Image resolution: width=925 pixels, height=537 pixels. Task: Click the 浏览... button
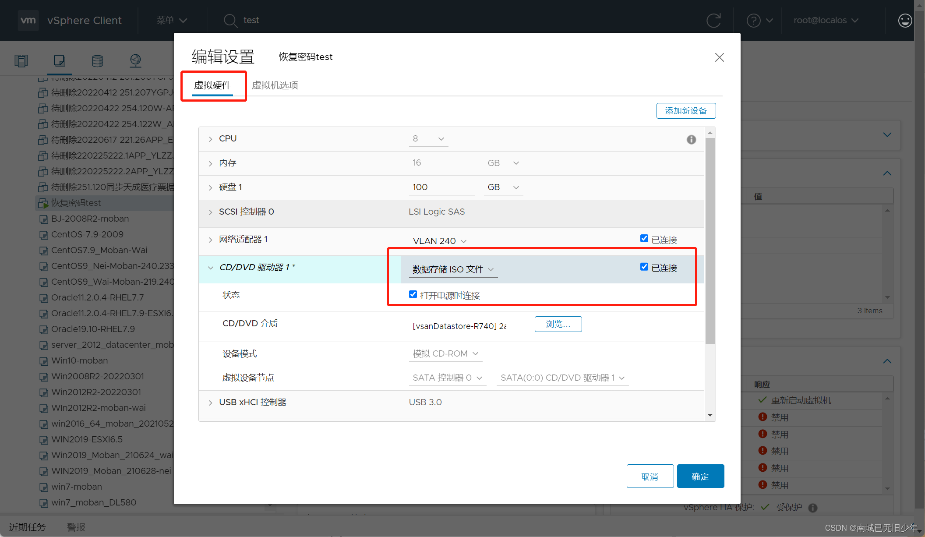558,324
